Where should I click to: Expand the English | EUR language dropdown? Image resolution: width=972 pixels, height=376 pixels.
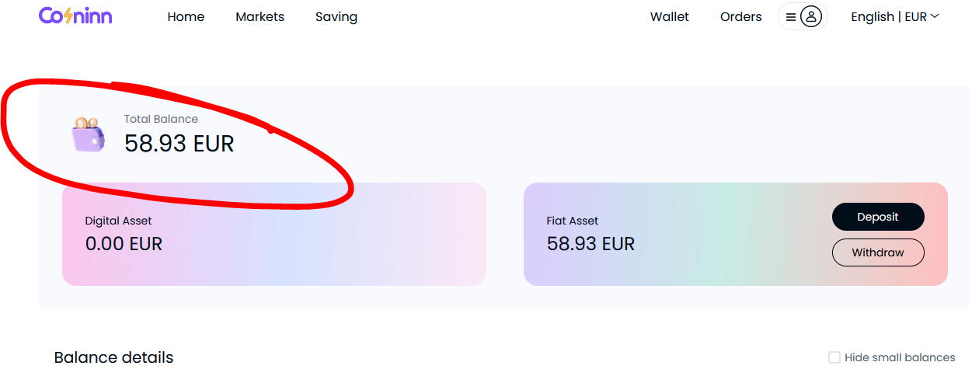click(x=895, y=16)
